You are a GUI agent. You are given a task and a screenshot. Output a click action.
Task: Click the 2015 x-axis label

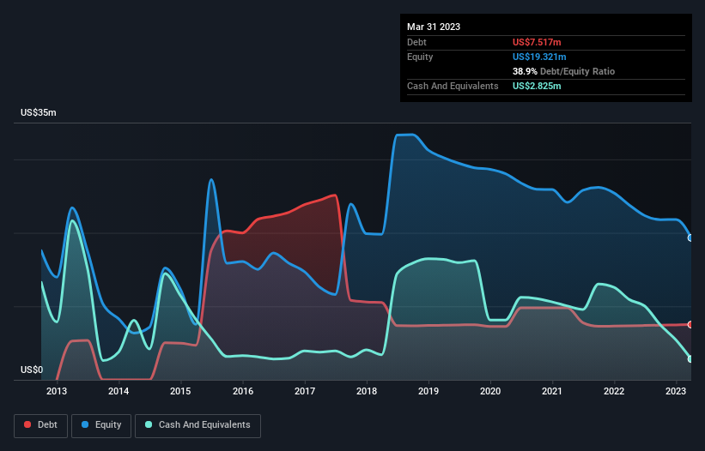pos(180,391)
